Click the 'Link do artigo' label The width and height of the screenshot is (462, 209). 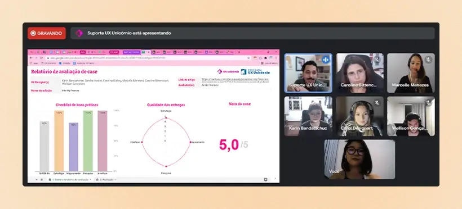click(x=186, y=80)
